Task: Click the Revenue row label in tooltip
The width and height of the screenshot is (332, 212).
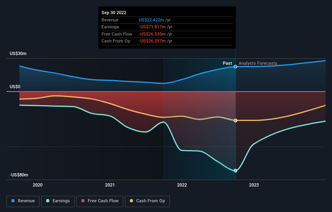Action: [x=110, y=20]
